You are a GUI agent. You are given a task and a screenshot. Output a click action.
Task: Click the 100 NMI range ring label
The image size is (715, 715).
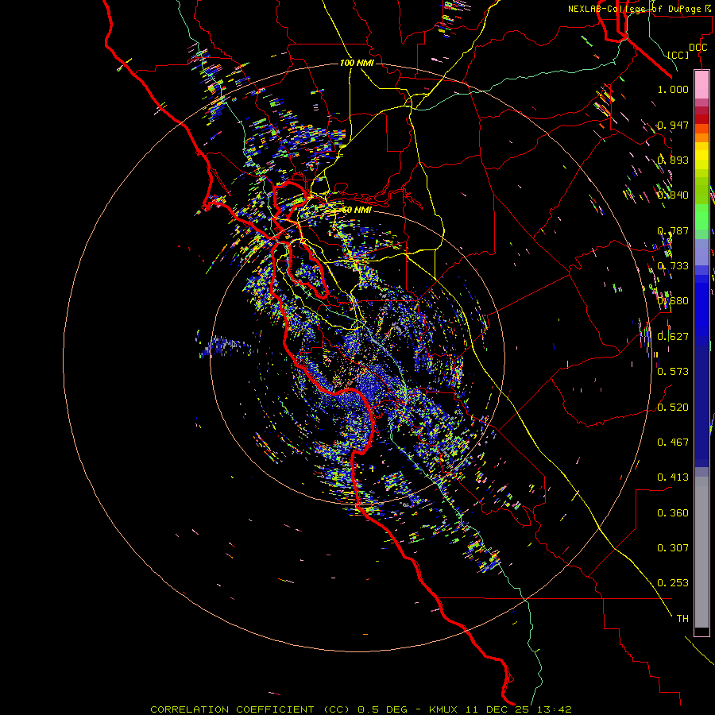(357, 63)
